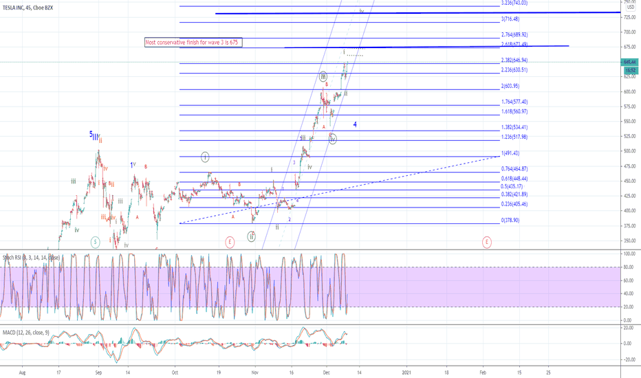Screen dimensions: 641x378
Task: Click Fibonacci label 2.236(630.51)
Action: point(514,70)
